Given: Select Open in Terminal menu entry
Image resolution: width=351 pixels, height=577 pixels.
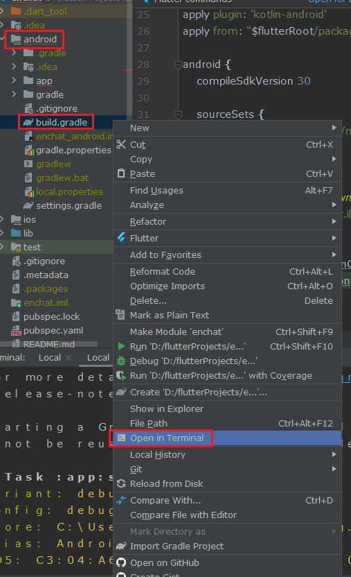Looking at the screenshot, I should tap(228, 438).
